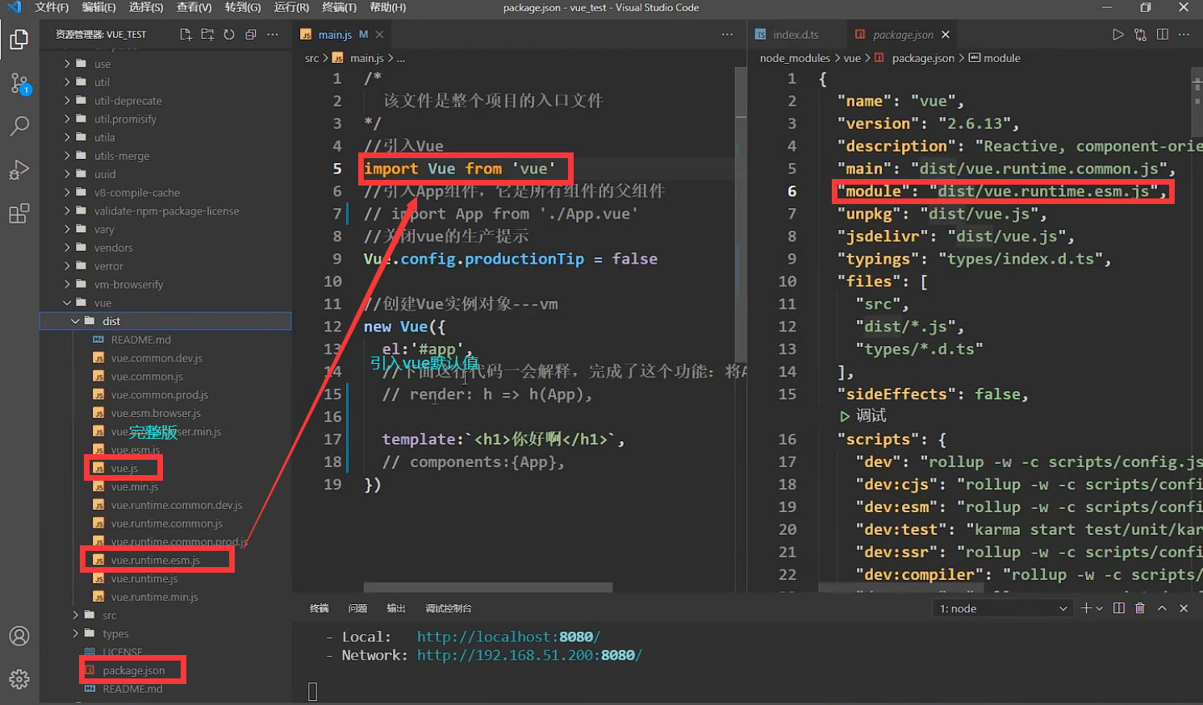Click line 6 module entry in package.json

coord(1002,191)
